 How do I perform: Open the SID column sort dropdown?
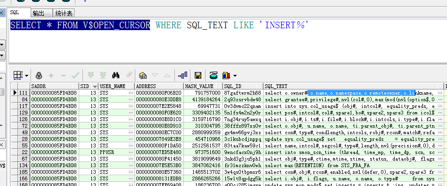tap(95, 86)
